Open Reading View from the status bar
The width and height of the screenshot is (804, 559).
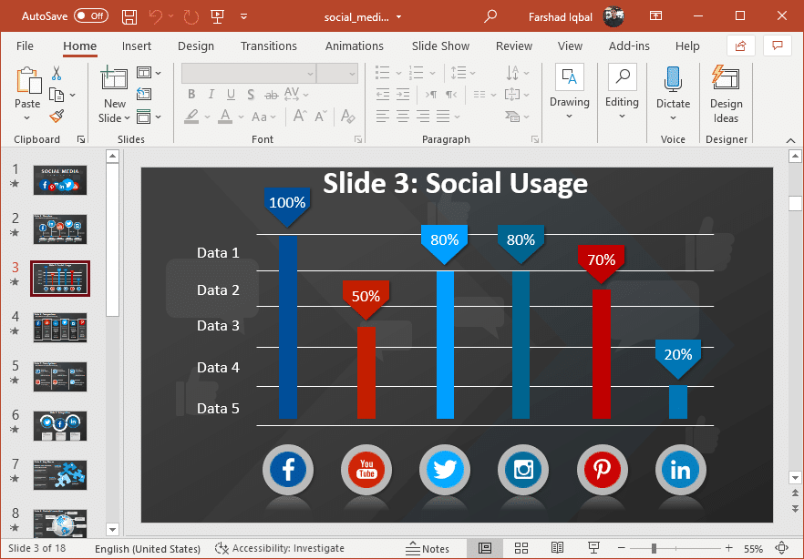point(556,548)
